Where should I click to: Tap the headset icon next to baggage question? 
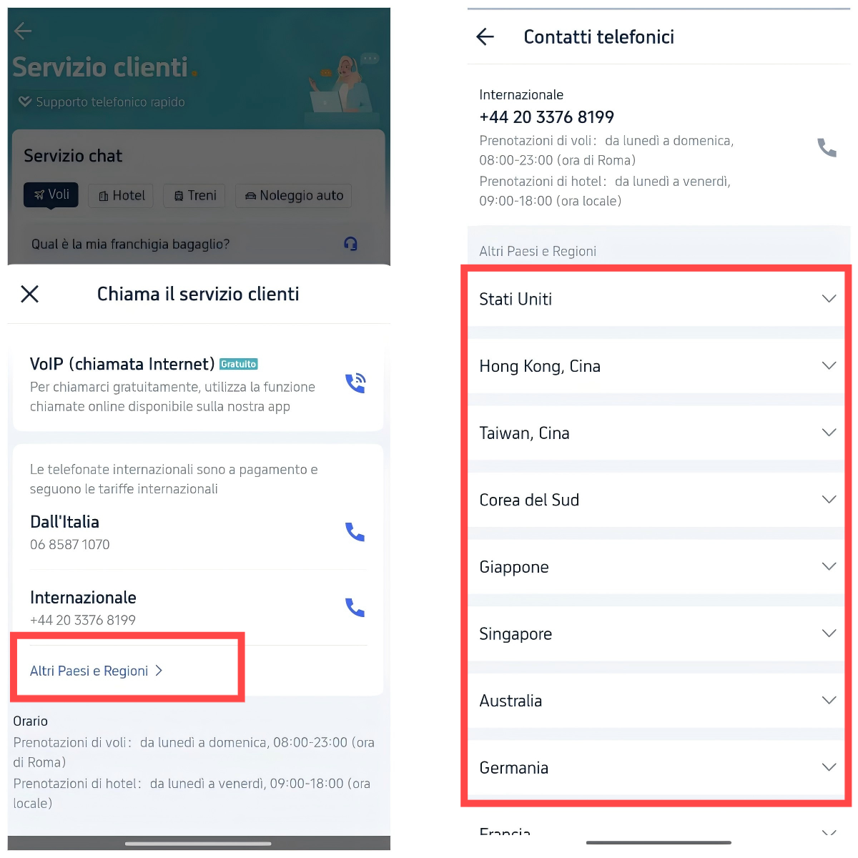pyautogui.click(x=350, y=244)
